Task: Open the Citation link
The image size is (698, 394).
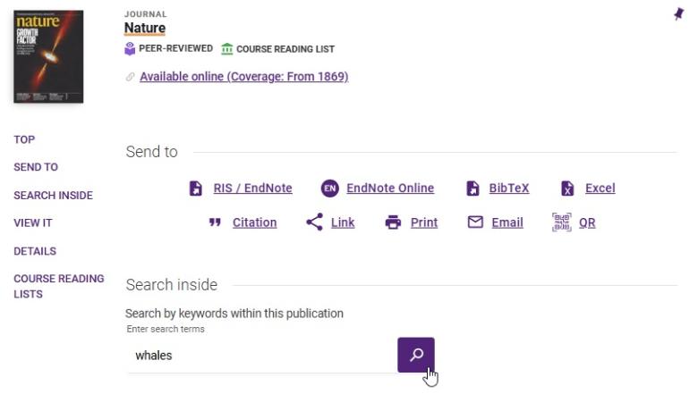Action: click(x=255, y=222)
